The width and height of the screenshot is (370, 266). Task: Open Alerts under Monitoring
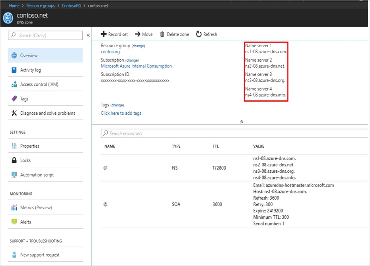point(45,222)
